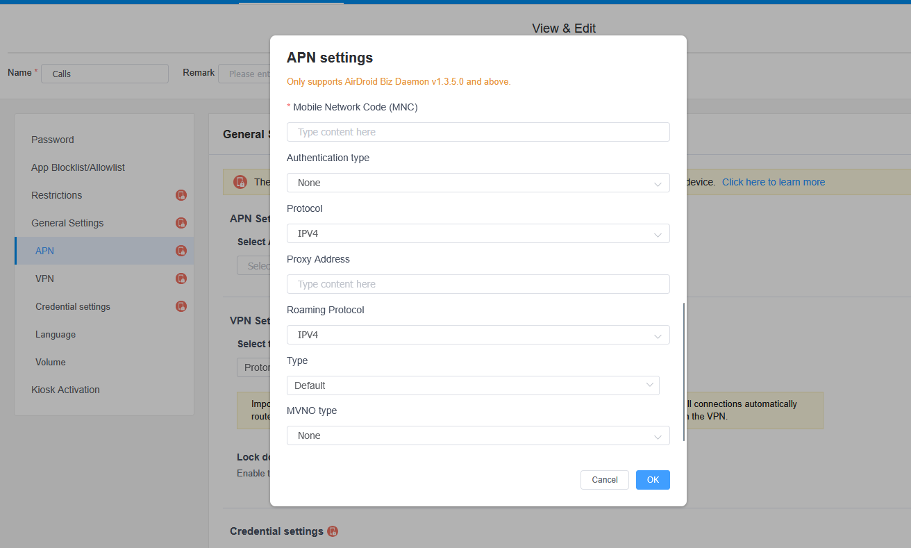Click the Name field containing Calls
Image resolution: width=911 pixels, height=548 pixels.
point(105,74)
